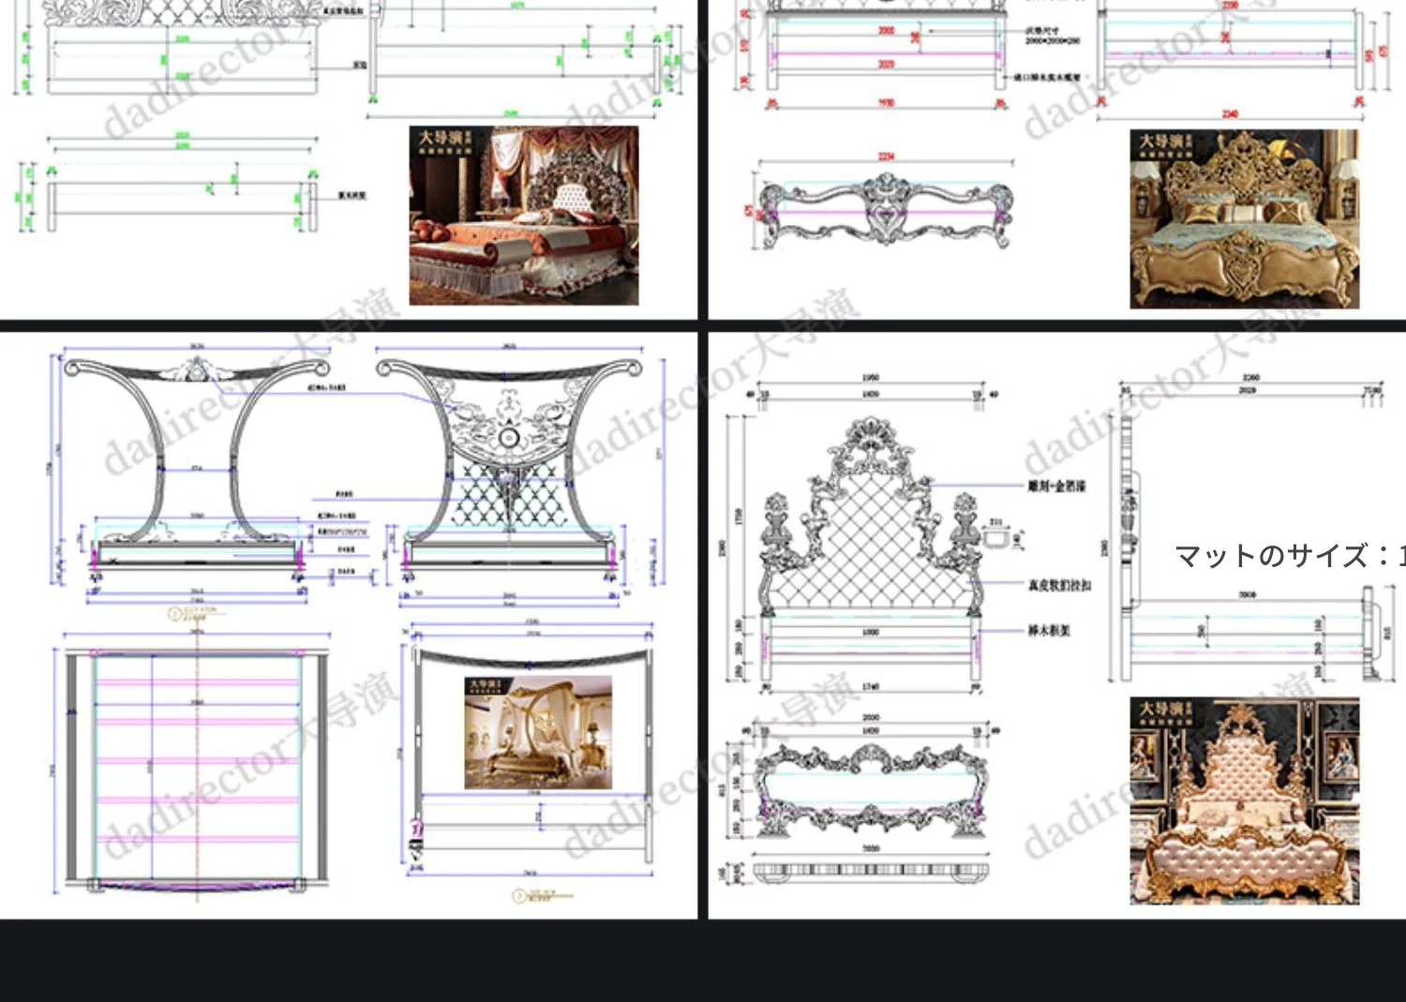Click the 棒木框架 annotation label
Image resolution: width=1406 pixels, height=1002 pixels.
coord(1049,631)
